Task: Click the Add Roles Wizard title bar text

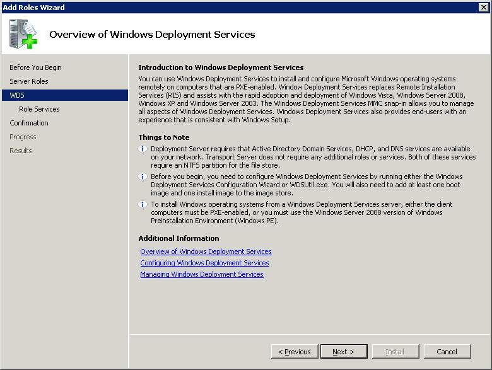Action: [x=33, y=7]
